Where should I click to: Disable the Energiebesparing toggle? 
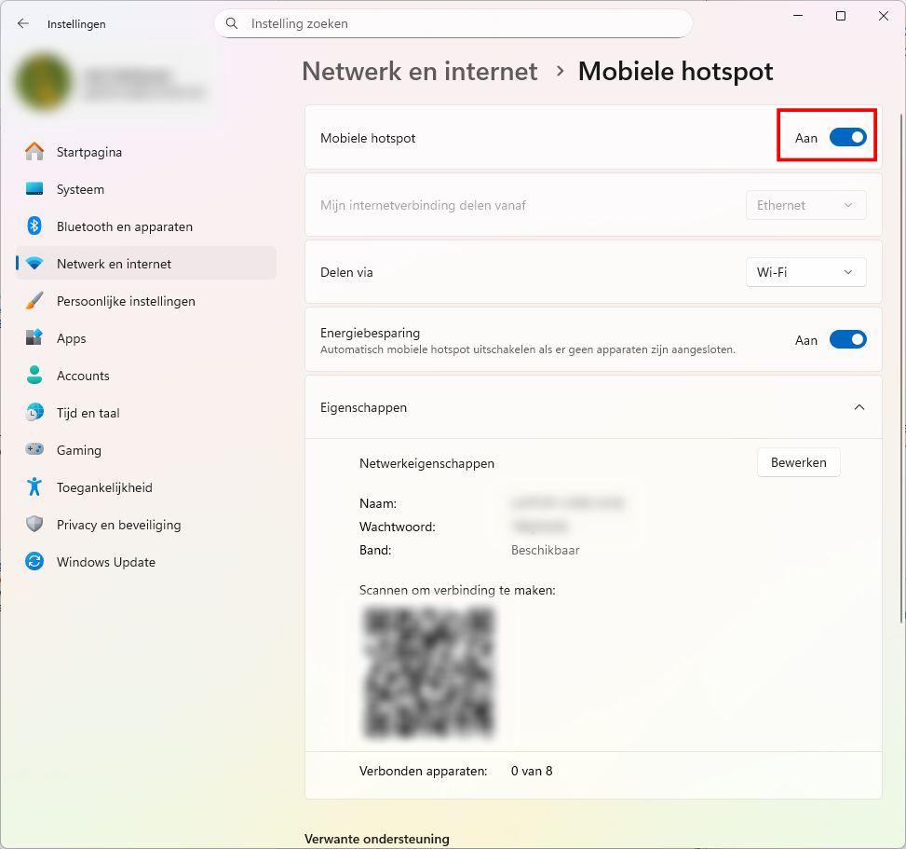point(847,340)
